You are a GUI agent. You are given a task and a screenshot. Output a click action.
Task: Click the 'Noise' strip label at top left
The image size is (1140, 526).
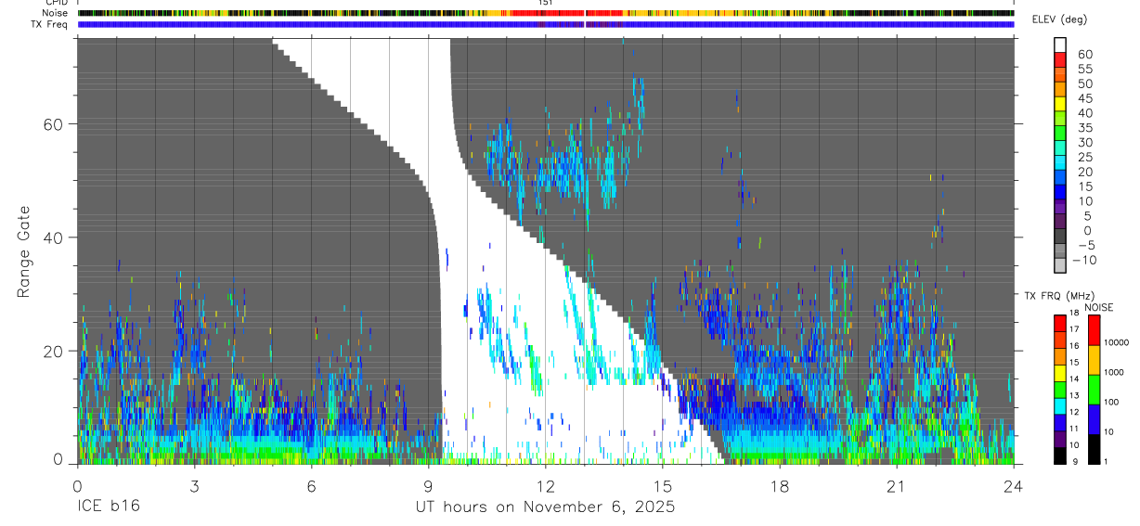(56, 13)
